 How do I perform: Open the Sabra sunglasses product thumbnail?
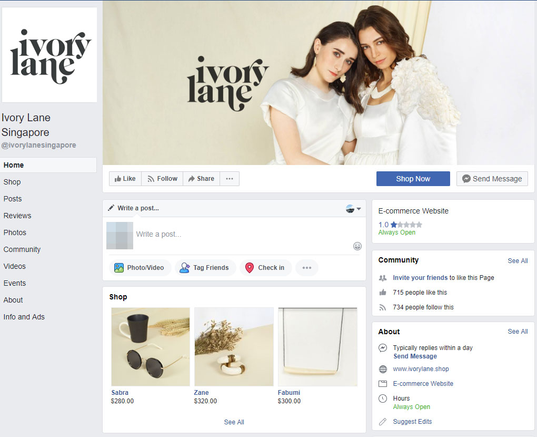point(151,347)
